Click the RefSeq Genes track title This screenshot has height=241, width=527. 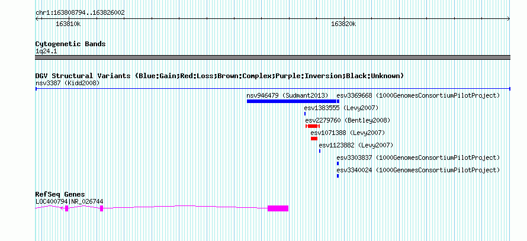pos(60,195)
